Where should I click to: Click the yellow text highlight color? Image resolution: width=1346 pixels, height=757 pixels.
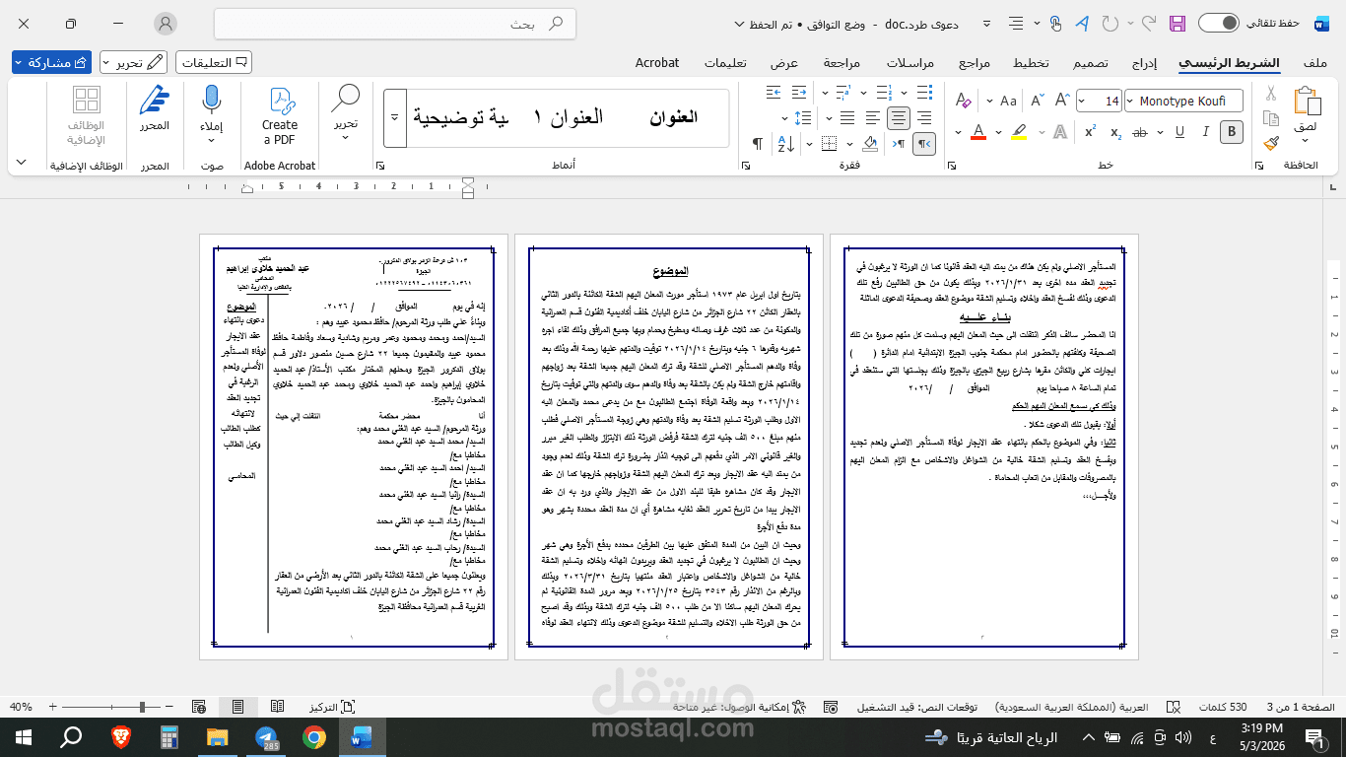click(1019, 132)
